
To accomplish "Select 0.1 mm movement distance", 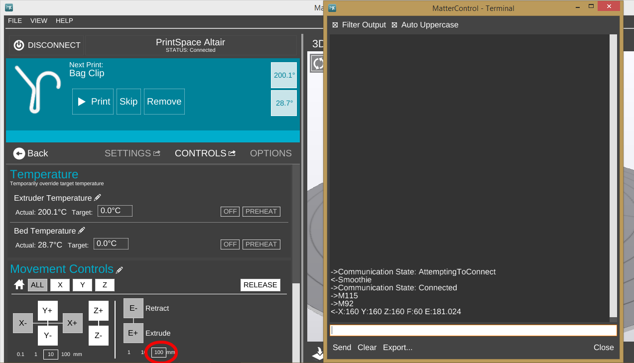I will 20,354.
